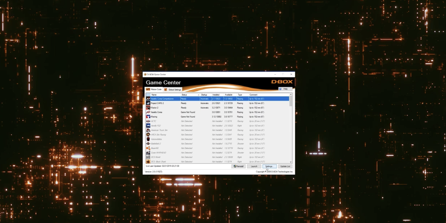Viewport: 446px width, 223px height.
Task: Click the scroll down arrow of game list
Action: [291, 162]
